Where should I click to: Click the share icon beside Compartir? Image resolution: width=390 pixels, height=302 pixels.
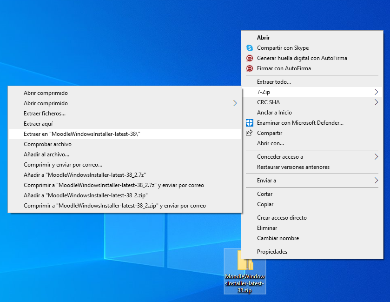point(249,133)
